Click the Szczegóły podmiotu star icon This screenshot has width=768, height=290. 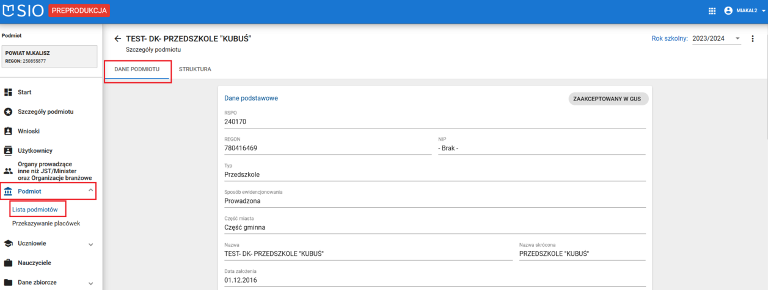point(9,112)
